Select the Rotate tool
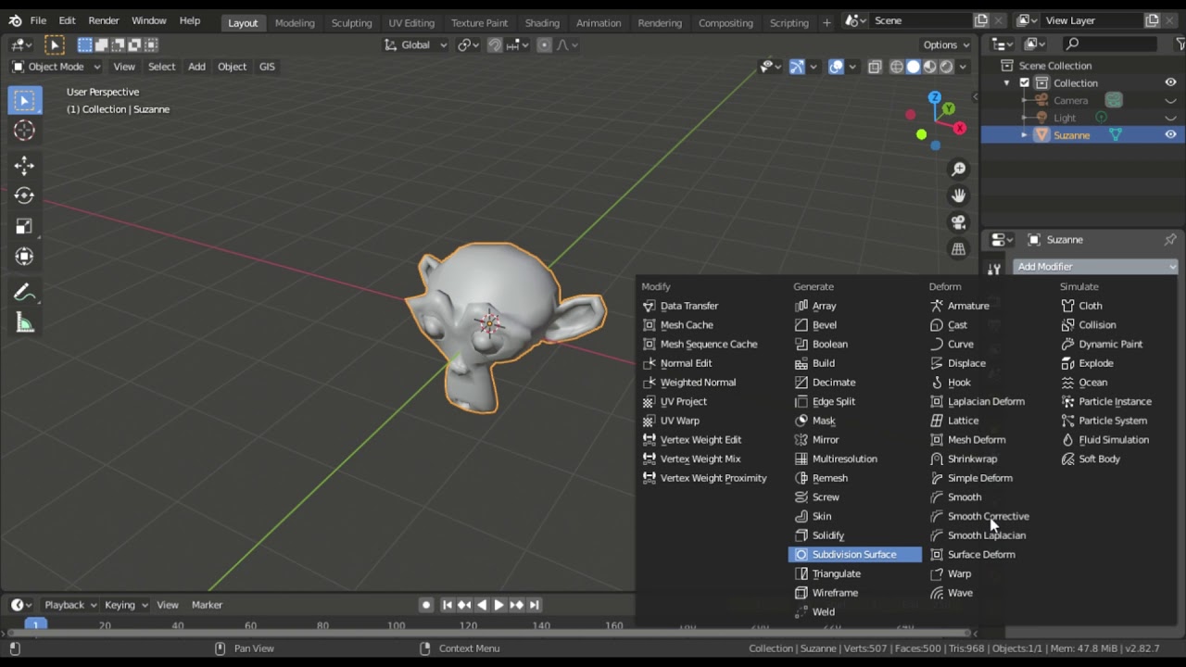Viewport: 1186px width, 667px height. (24, 195)
